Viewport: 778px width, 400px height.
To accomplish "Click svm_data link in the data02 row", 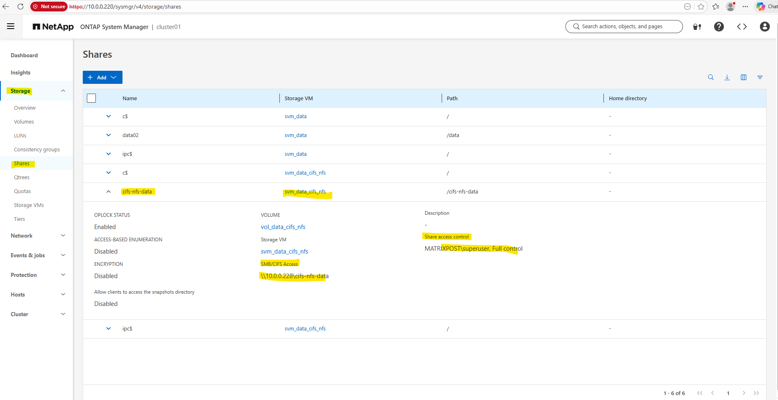I will (295, 135).
